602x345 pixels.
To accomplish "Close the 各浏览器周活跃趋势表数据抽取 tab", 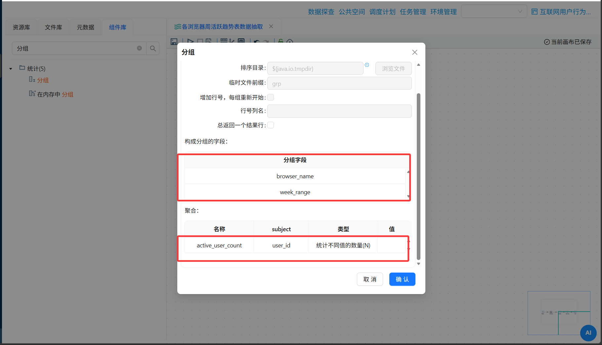I will 271,26.
